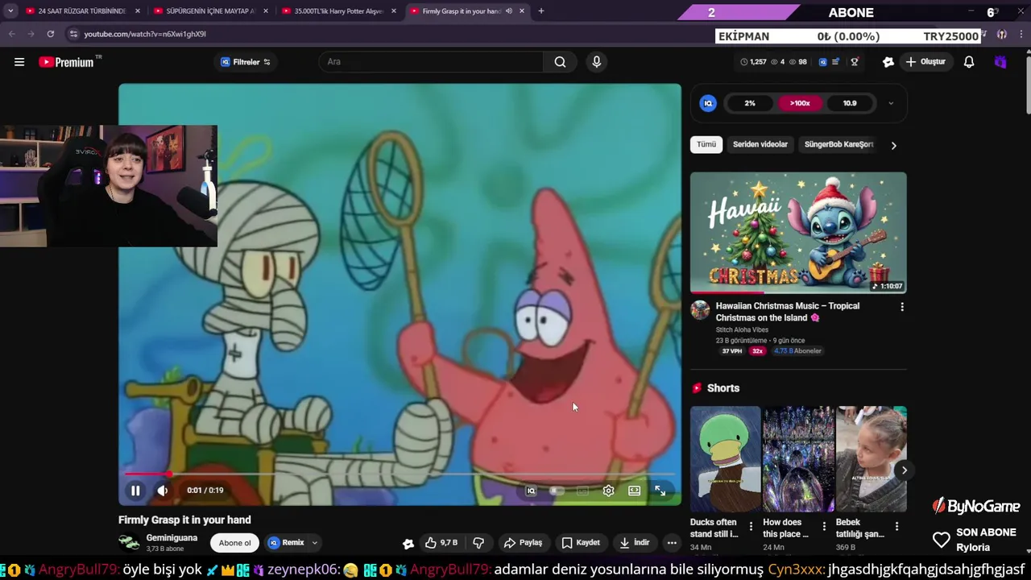Dislike the video with thumbs down

tap(478, 543)
